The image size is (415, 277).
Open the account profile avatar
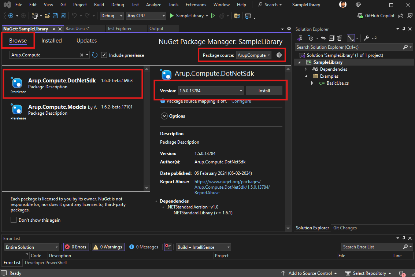tap(343, 4)
